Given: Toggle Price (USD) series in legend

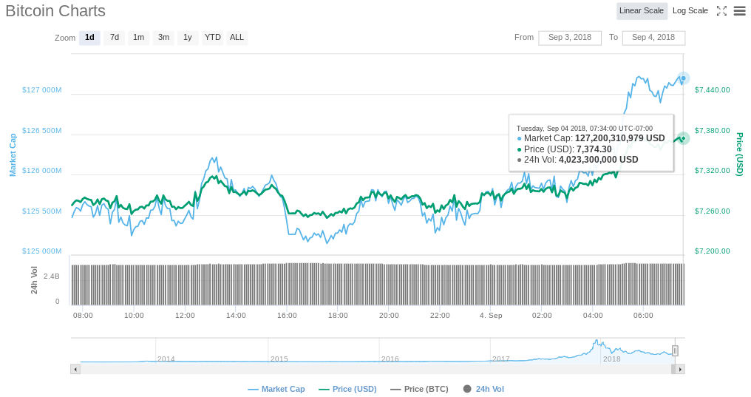Looking at the screenshot, I should click(x=347, y=390).
